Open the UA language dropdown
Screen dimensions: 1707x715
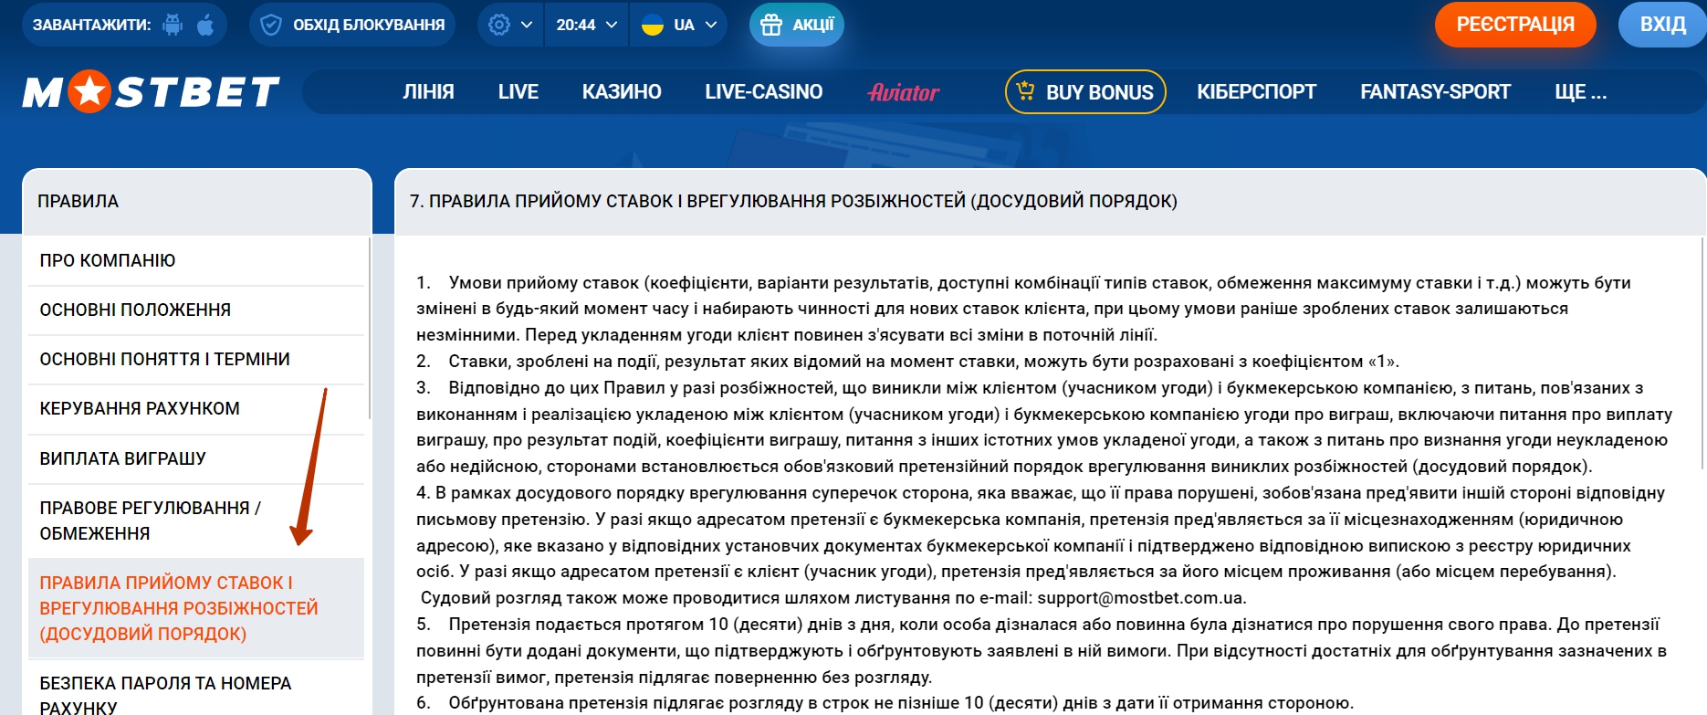(679, 25)
